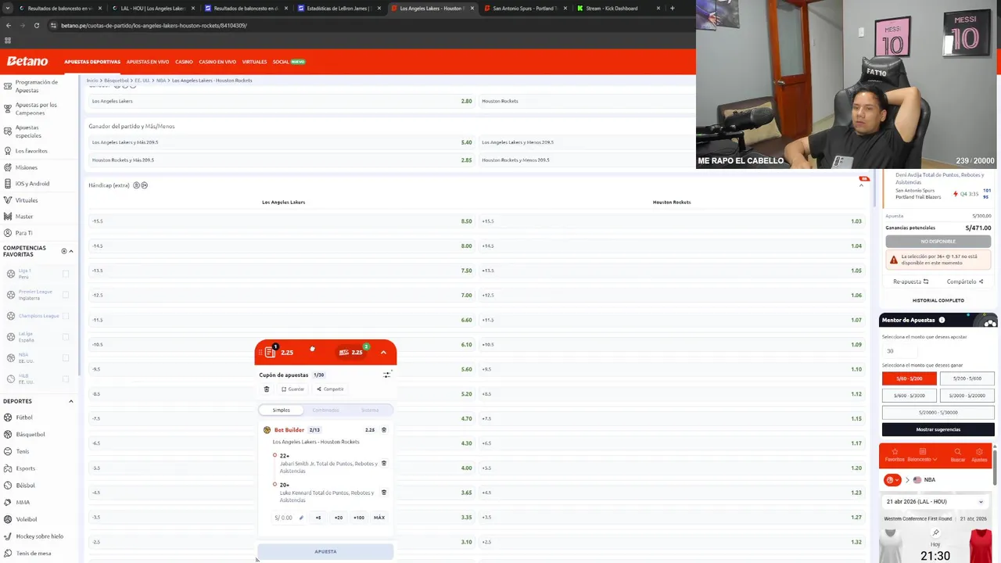This screenshot has height=563, width=1001.
Task: Open Historial Completo link
Action: [x=938, y=300]
